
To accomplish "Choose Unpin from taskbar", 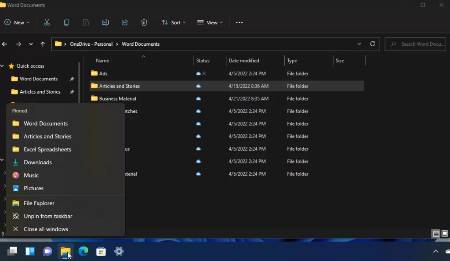I will (48, 216).
